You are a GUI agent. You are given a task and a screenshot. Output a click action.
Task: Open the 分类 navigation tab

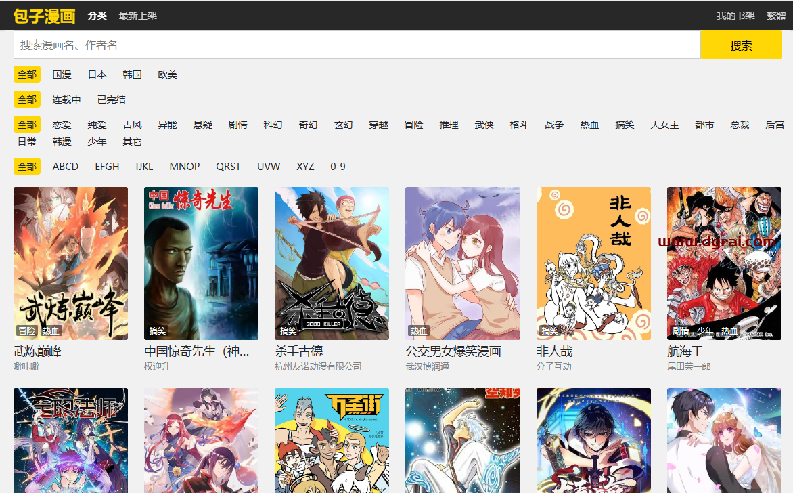click(97, 16)
